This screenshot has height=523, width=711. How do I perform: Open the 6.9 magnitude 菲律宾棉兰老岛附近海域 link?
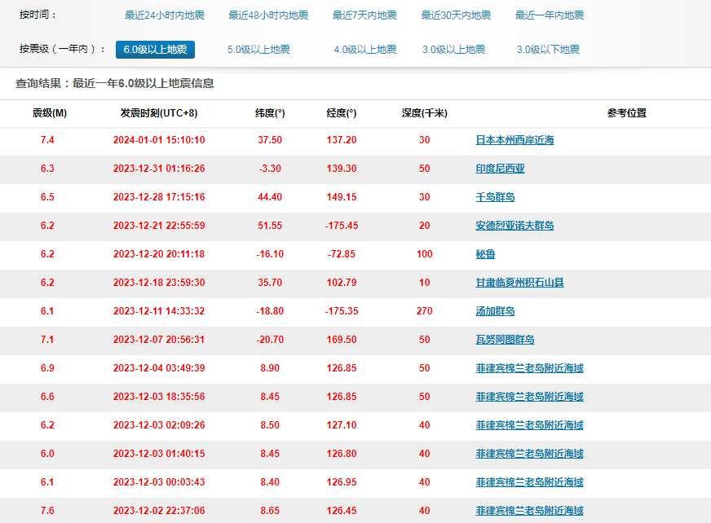point(529,368)
